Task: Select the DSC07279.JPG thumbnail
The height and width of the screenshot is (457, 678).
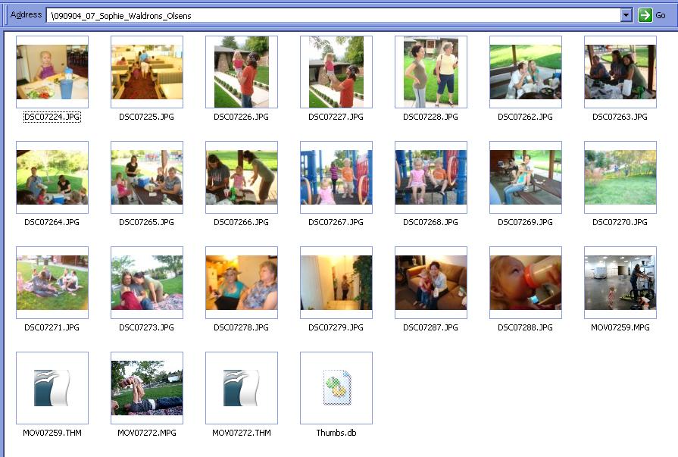Action: [336, 283]
